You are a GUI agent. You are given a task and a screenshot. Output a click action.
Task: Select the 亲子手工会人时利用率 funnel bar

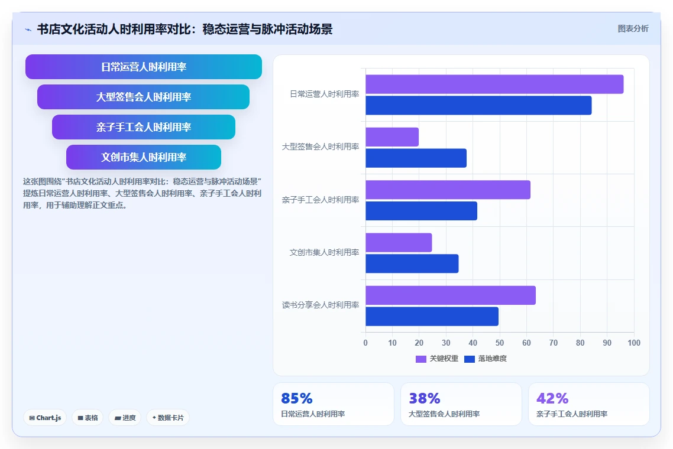[x=143, y=127]
